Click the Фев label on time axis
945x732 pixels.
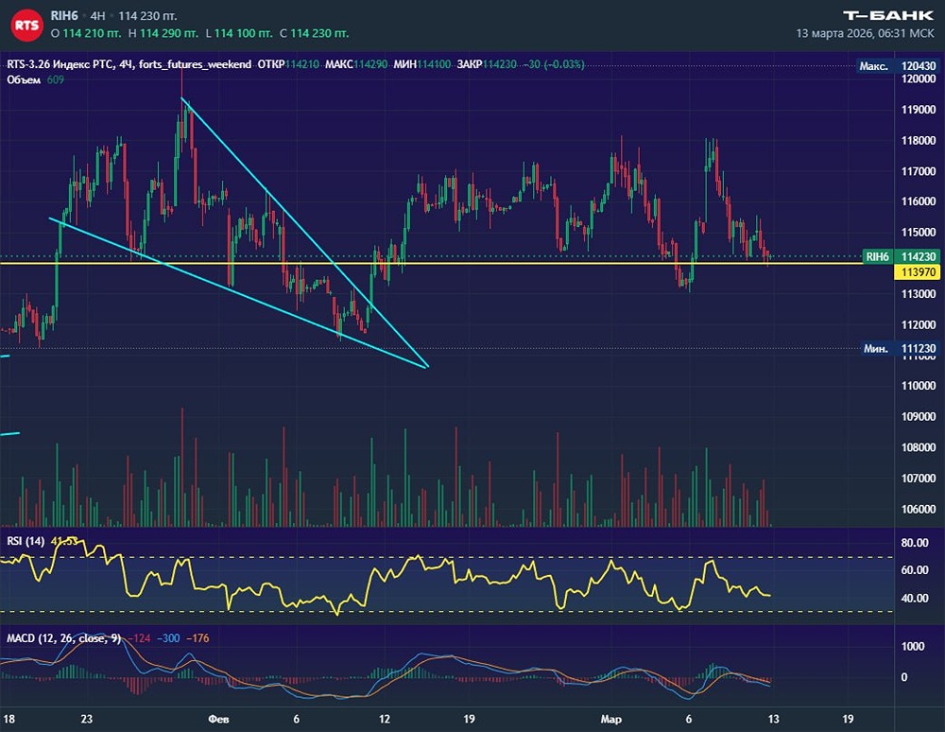point(215,718)
